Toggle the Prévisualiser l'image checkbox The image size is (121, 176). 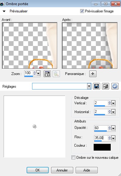pyautogui.click(x=82, y=11)
